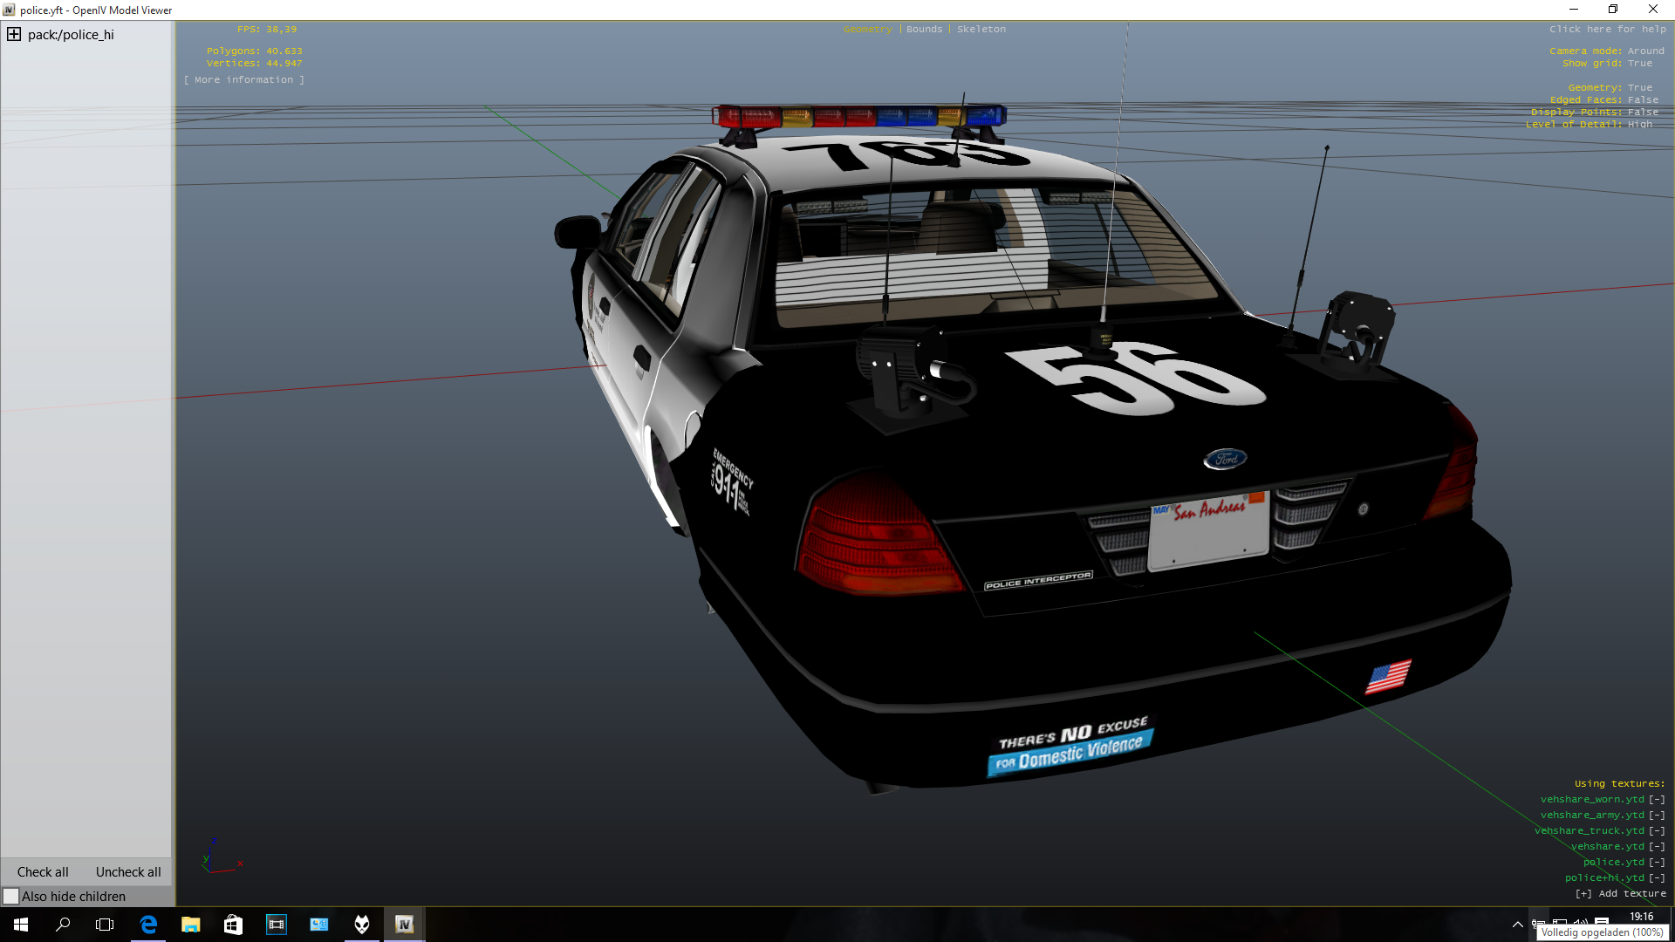Remove vehshare_army.ytd texture with [-]
This screenshot has width=1675, height=942.
[x=1656, y=815]
